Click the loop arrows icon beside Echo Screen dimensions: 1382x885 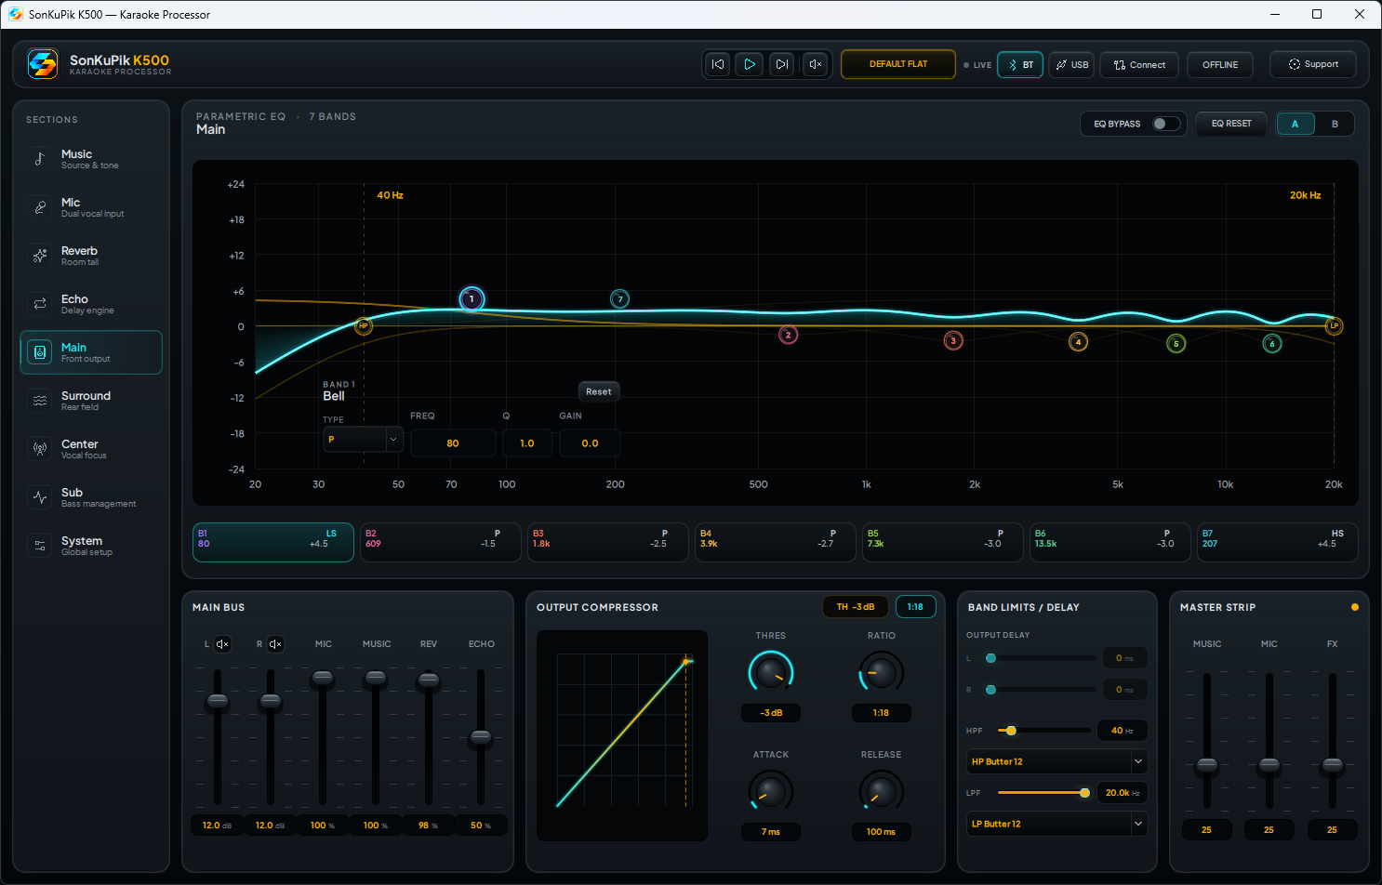click(40, 304)
